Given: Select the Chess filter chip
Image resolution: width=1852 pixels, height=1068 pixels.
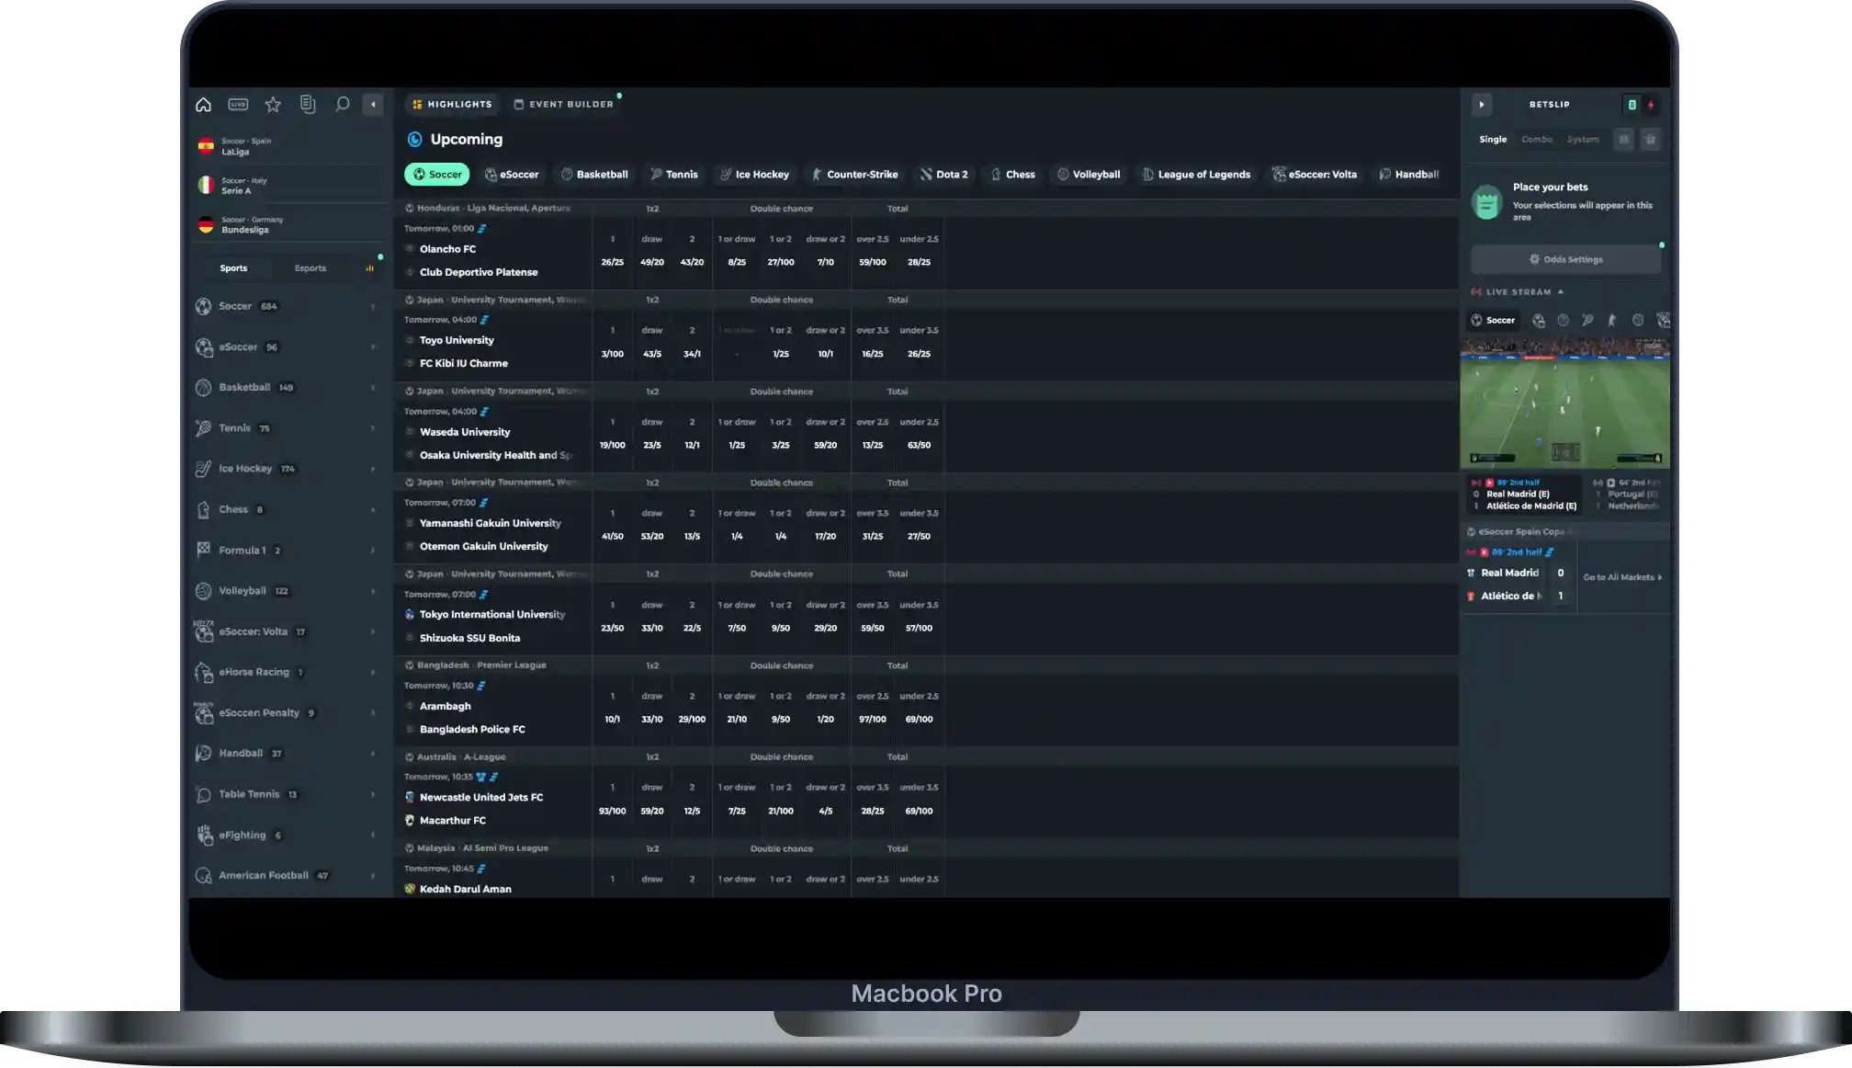Looking at the screenshot, I should point(1012,175).
